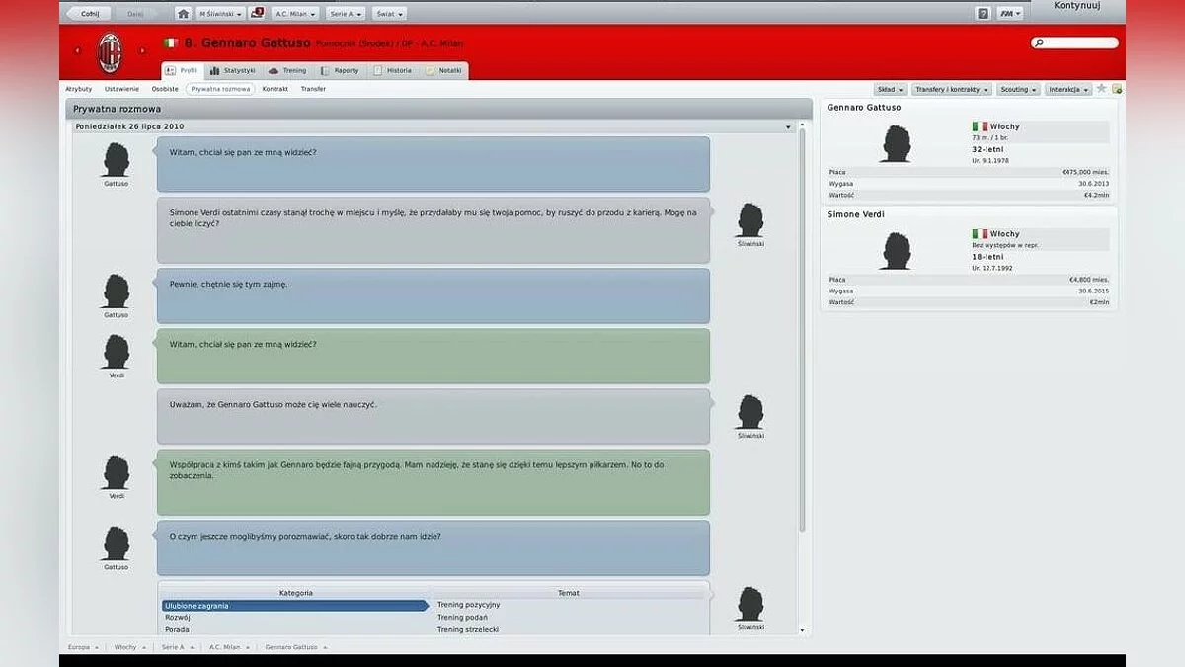Open Serie A breadcrumb in bottom bar

click(177, 647)
